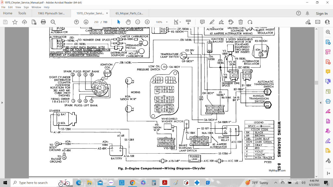Open the page fit options dropdown

(177, 22)
